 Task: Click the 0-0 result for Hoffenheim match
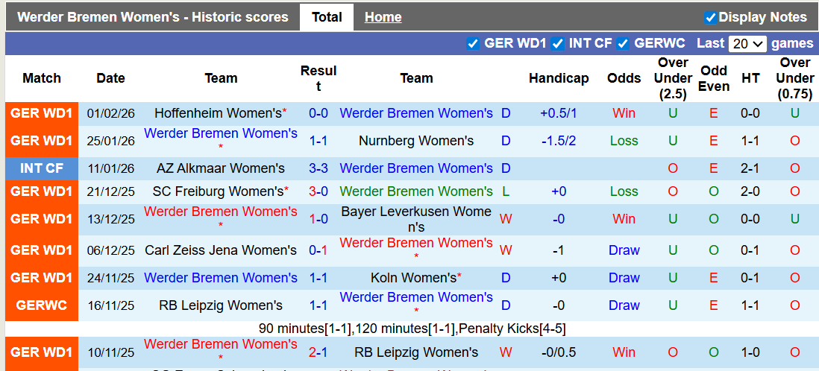(318, 113)
